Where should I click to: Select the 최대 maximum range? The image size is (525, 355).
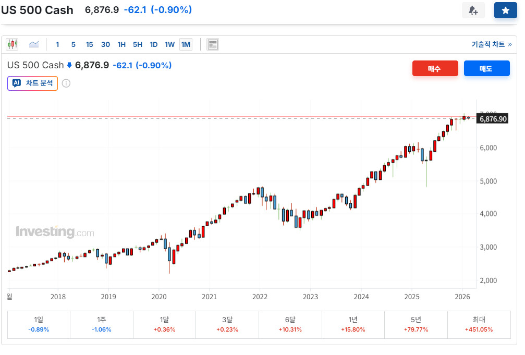pyautogui.click(x=479, y=324)
